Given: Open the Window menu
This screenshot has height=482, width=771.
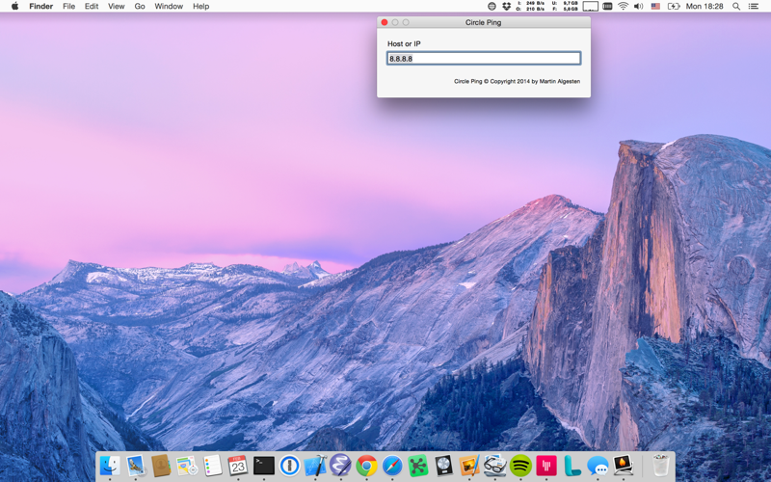Looking at the screenshot, I should pyautogui.click(x=169, y=7).
